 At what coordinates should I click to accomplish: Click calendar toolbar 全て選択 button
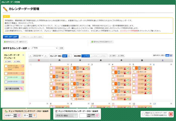click(112, 56)
